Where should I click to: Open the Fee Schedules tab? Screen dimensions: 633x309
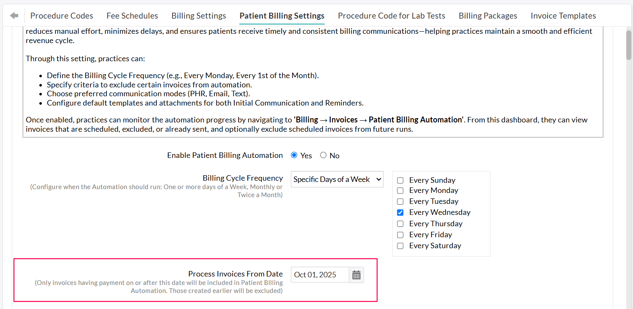coord(132,16)
